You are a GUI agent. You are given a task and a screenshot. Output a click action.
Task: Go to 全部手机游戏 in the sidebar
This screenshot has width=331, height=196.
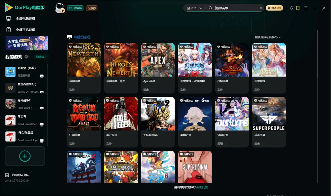21,30
